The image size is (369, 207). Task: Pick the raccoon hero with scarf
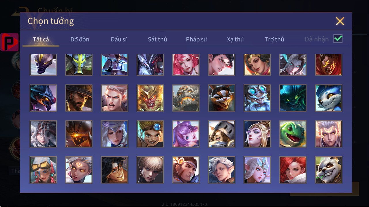click(x=222, y=98)
